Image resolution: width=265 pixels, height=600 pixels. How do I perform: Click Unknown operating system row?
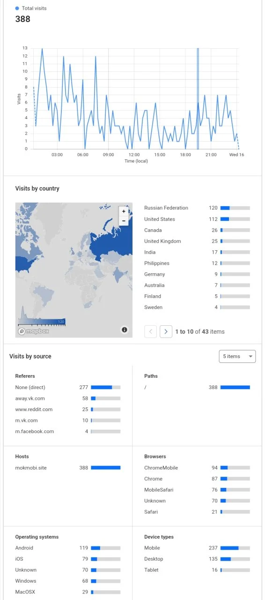pos(68,570)
